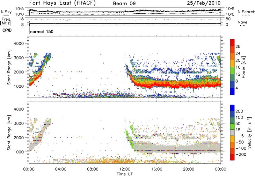Click the '200' velocity scale value
The image size is (255, 176).
click(x=239, y=111)
